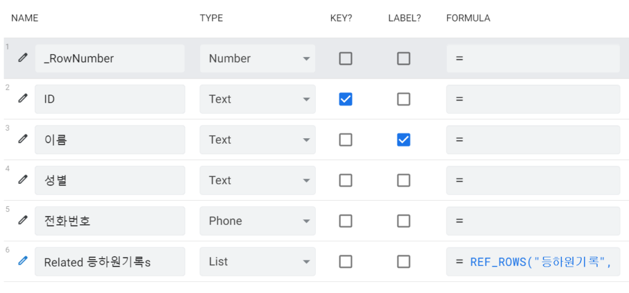Open the Text type dropdown for 성별
The width and height of the screenshot is (629, 293).
pyautogui.click(x=257, y=180)
